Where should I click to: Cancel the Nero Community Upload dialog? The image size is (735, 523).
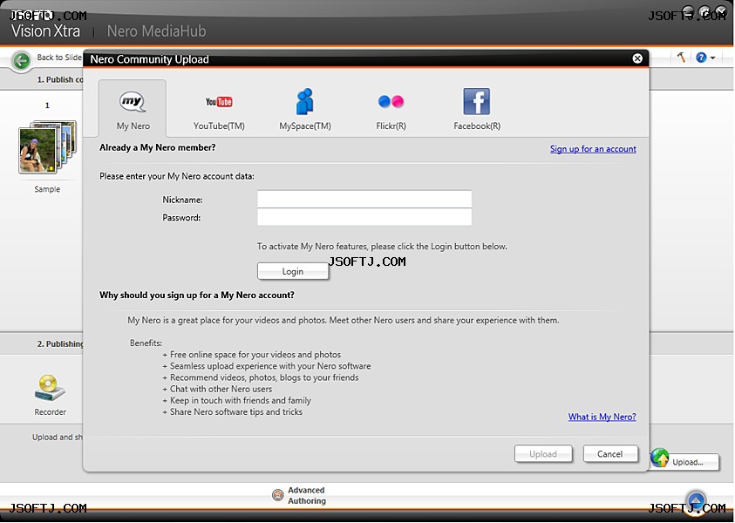pos(609,453)
